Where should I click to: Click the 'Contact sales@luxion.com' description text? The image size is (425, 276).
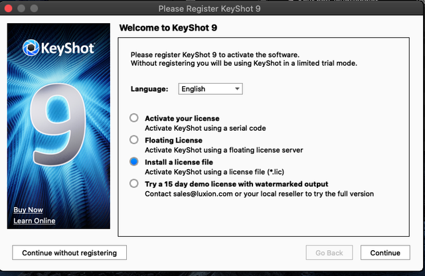[x=260, y=194]
